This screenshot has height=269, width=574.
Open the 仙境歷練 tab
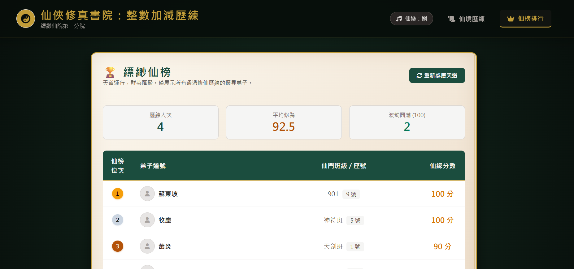pos(466,19)
